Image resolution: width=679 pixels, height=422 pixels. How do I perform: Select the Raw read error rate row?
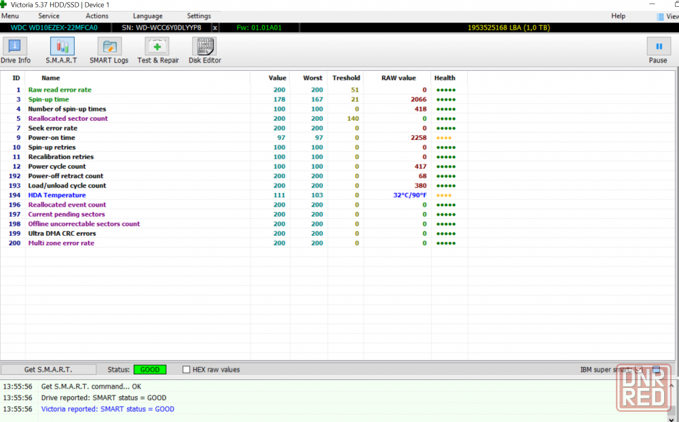[x=234, y=90]
